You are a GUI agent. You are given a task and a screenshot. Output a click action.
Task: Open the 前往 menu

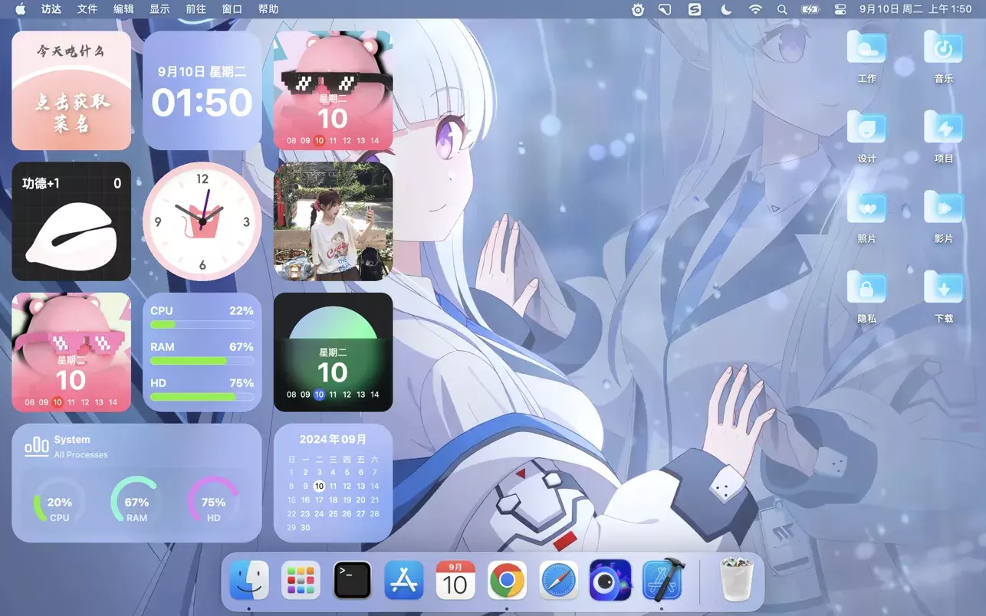196,9
